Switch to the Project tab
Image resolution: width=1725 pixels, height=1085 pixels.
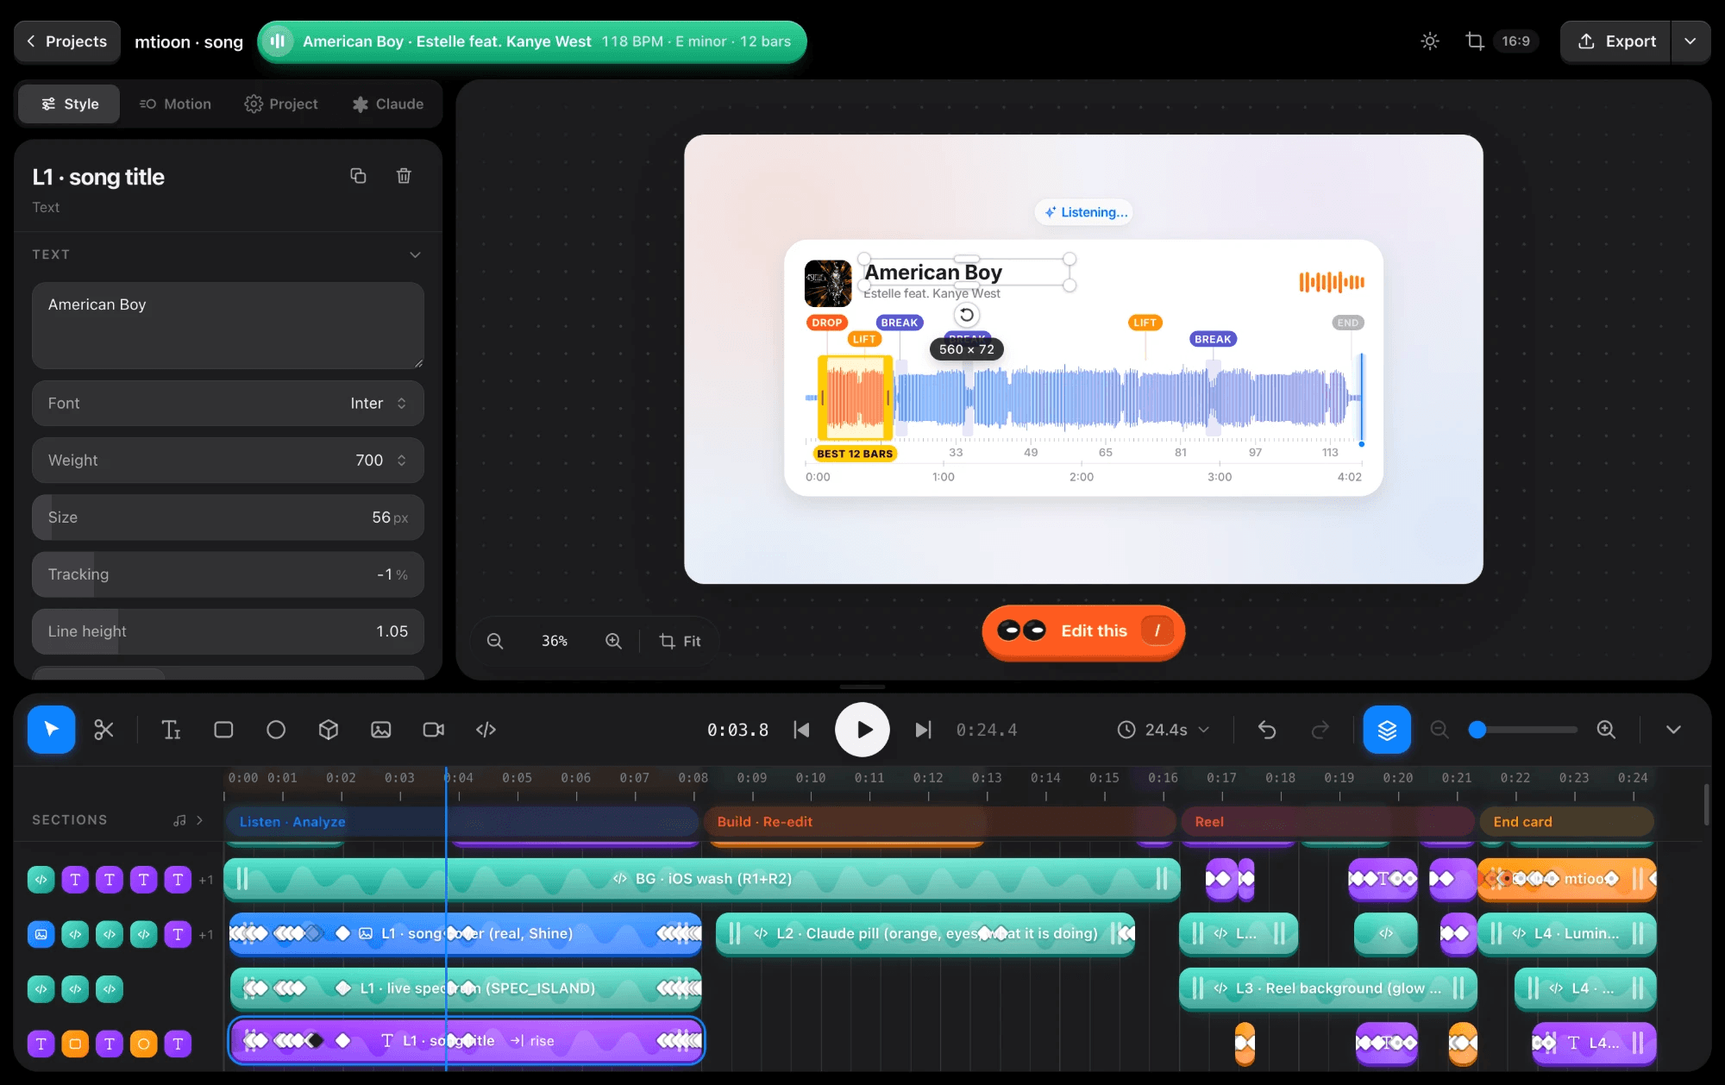pos(281,103)
